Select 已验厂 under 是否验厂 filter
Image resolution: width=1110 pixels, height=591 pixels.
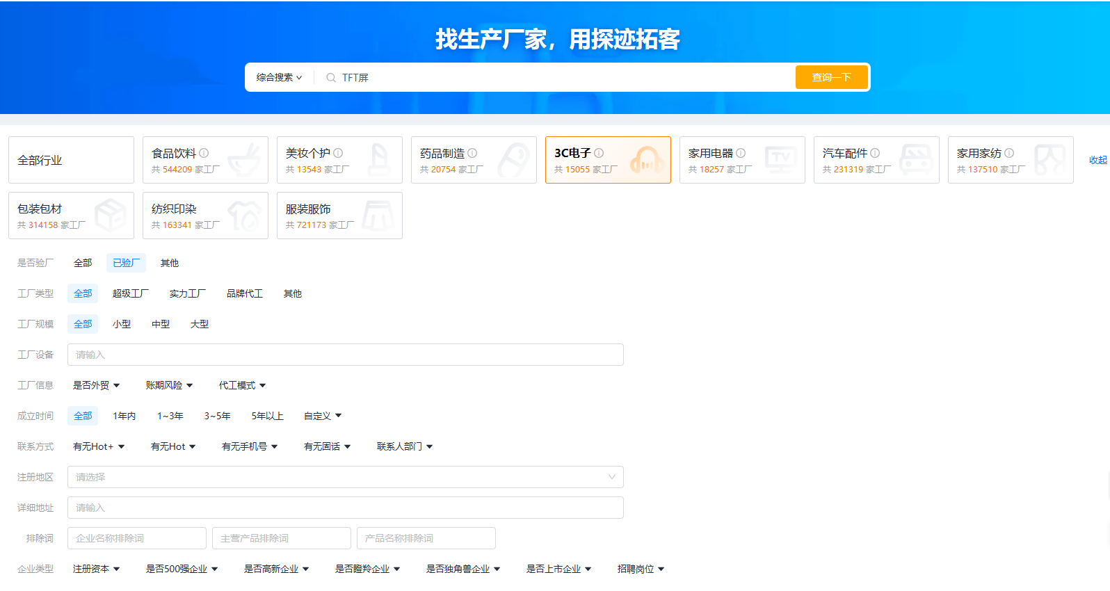(126, 263)
